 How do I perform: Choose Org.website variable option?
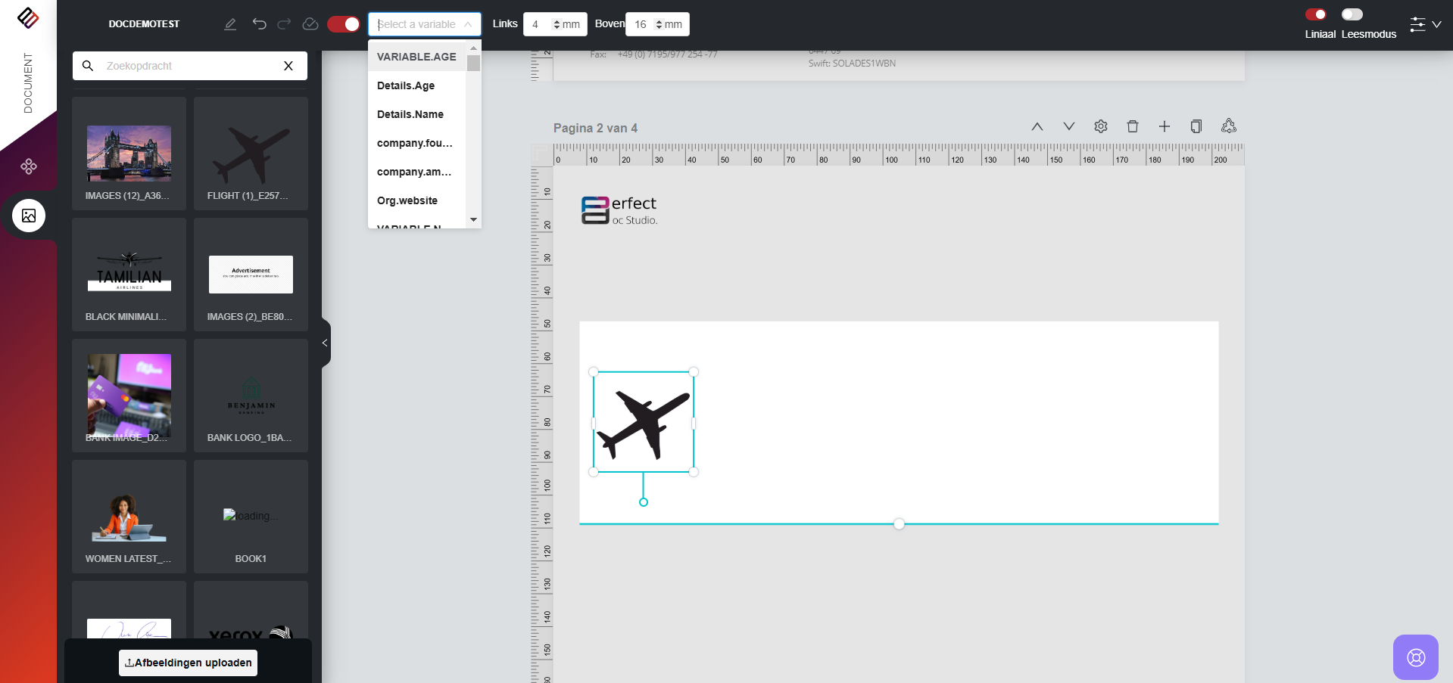pos(407,200)
